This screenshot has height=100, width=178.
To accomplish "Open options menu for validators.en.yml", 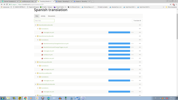I will click(140, 58).
